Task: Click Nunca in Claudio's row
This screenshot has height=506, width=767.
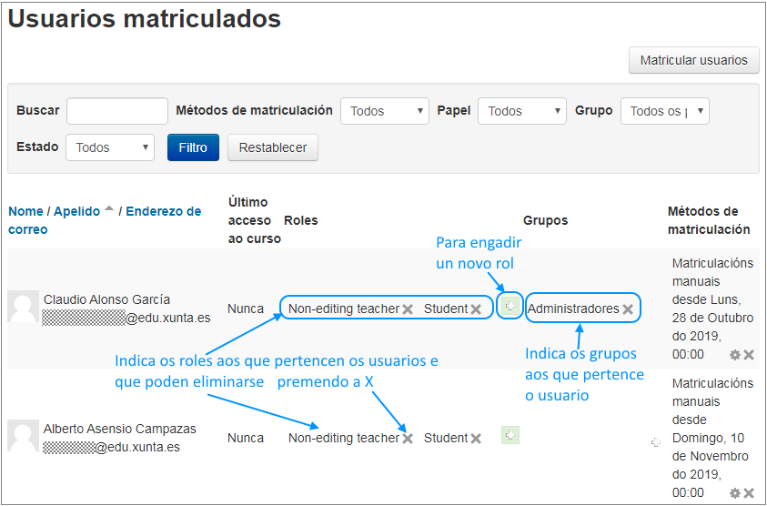Action: point(246,309)
